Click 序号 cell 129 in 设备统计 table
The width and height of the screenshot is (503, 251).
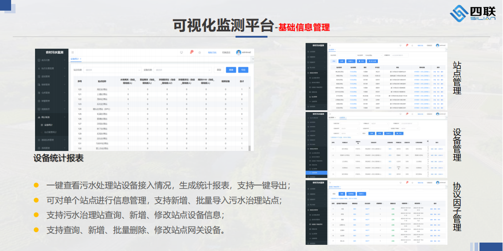pyautogui.click(x=80, y=134)
